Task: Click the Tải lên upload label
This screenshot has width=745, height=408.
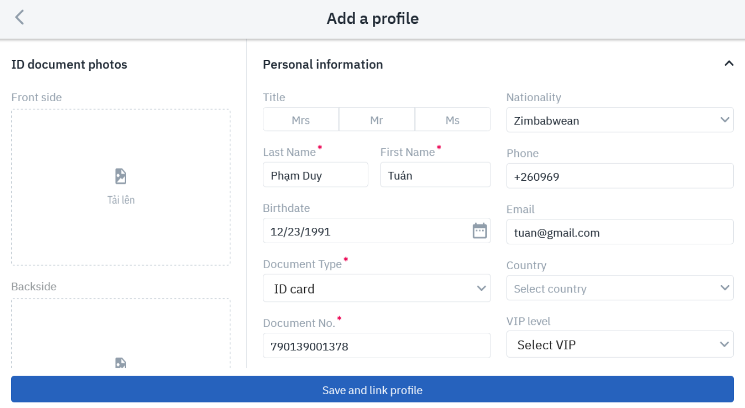Action: [121, 200]
